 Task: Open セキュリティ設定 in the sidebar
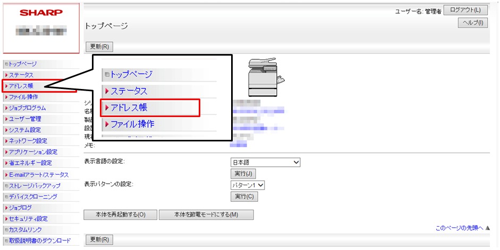(x=28, y=219)
